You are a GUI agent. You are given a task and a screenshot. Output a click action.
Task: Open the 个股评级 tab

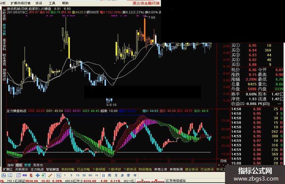click(114, 169)
